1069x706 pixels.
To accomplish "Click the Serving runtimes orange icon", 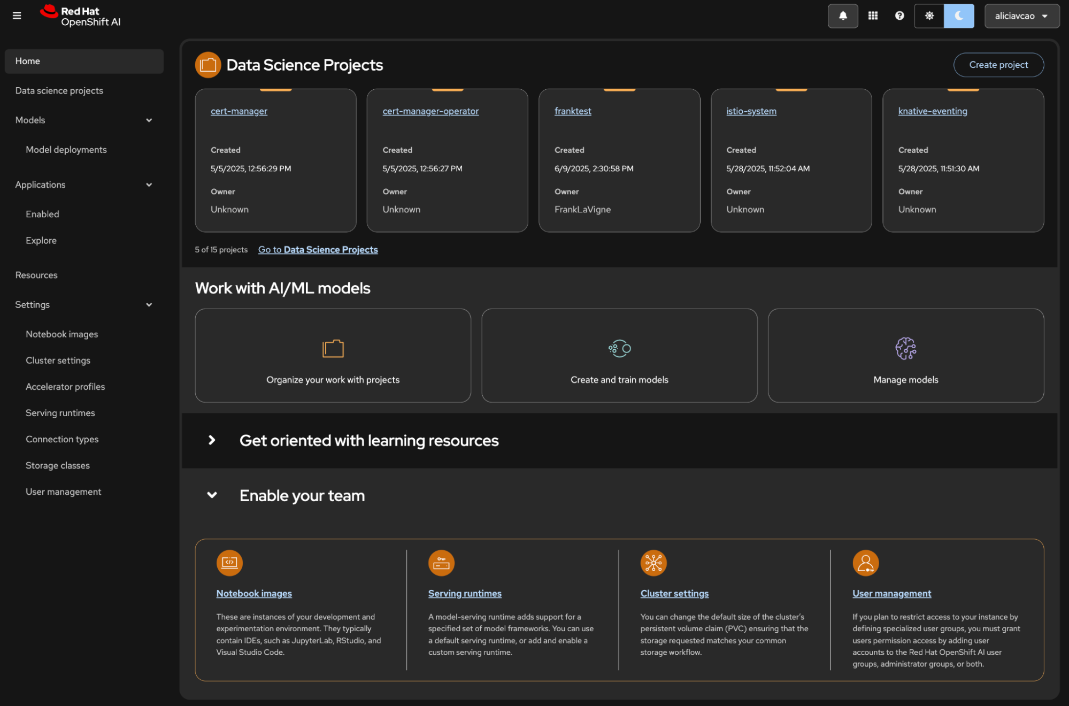I will point(441,563).
